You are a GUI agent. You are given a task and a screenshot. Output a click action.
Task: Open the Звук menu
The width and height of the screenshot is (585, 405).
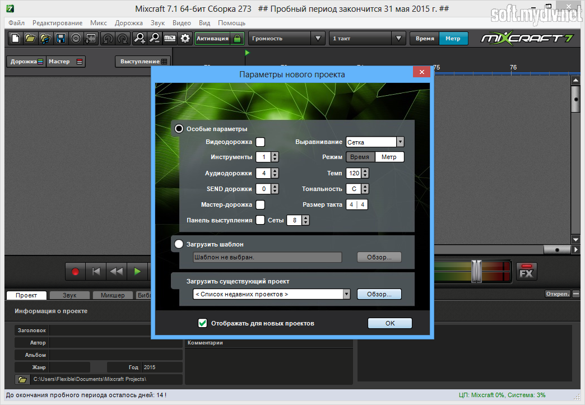158,23
